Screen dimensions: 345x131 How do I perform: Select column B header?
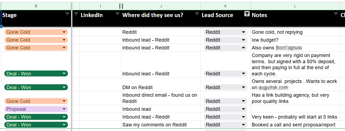[36, 6]
